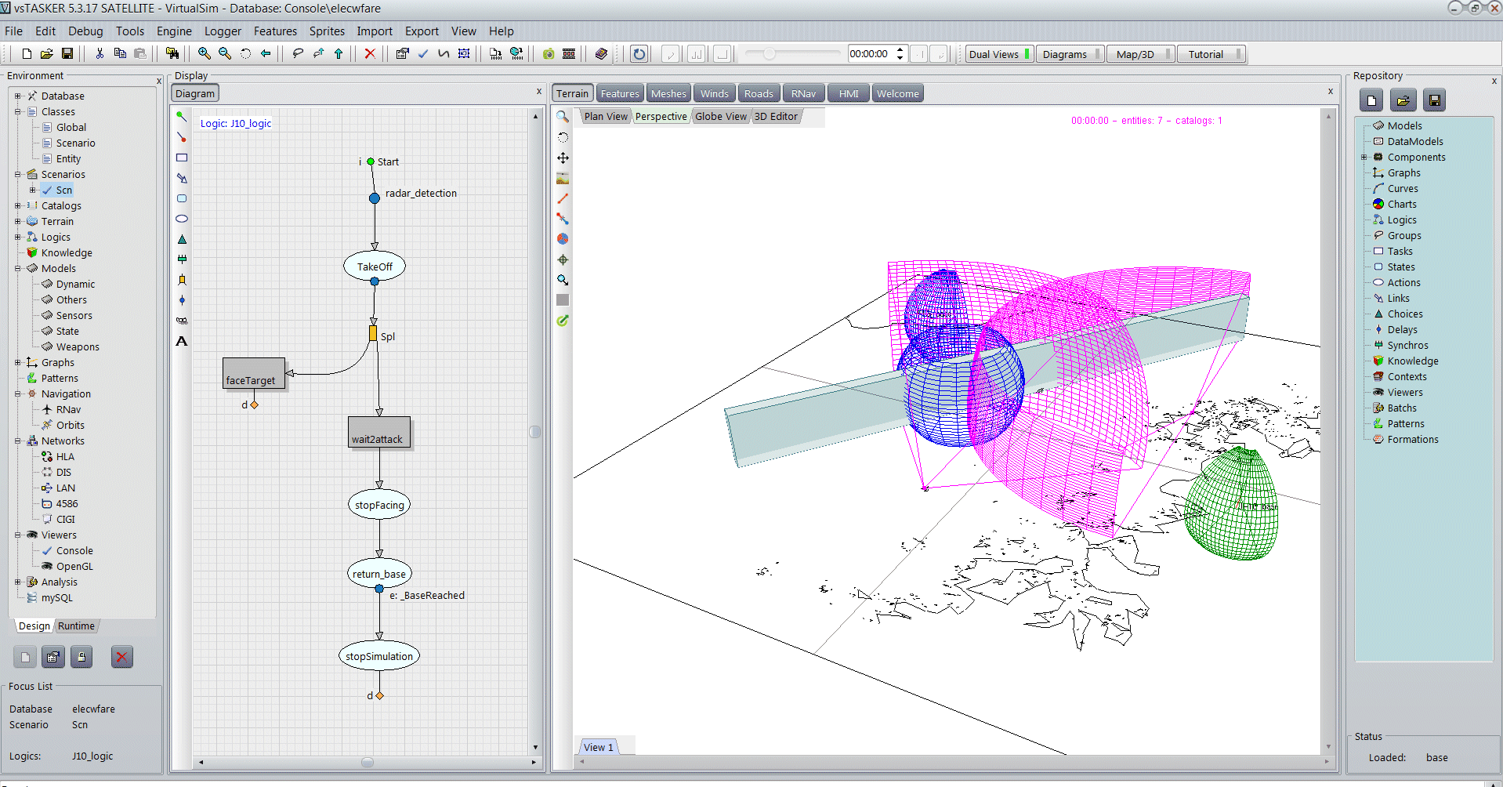This screenshot has height=787, width=1503.
Task: Select the text 'A' tool in diagram palette
Action: click(x=182, y=341)
